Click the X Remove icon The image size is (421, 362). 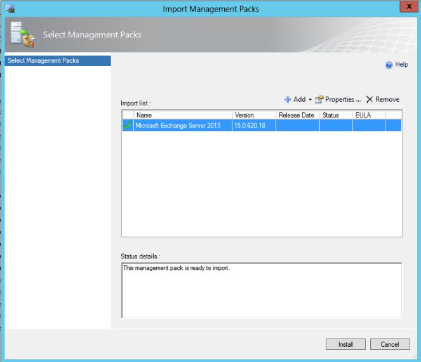pyautogui.click(x=370, y=100)
